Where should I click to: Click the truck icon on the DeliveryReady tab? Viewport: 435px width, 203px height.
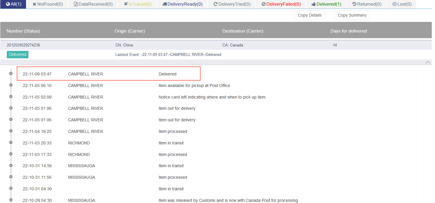[165, 4]
